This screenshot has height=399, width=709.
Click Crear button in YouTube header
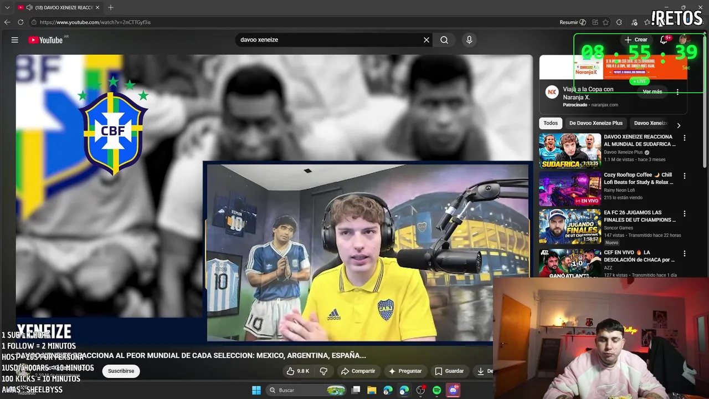click(x=636, y=40)
